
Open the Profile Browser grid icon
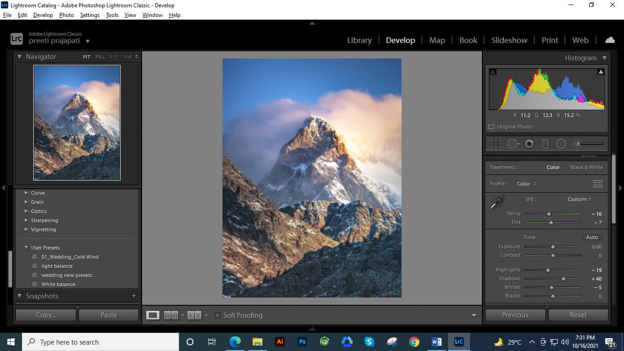598,183
